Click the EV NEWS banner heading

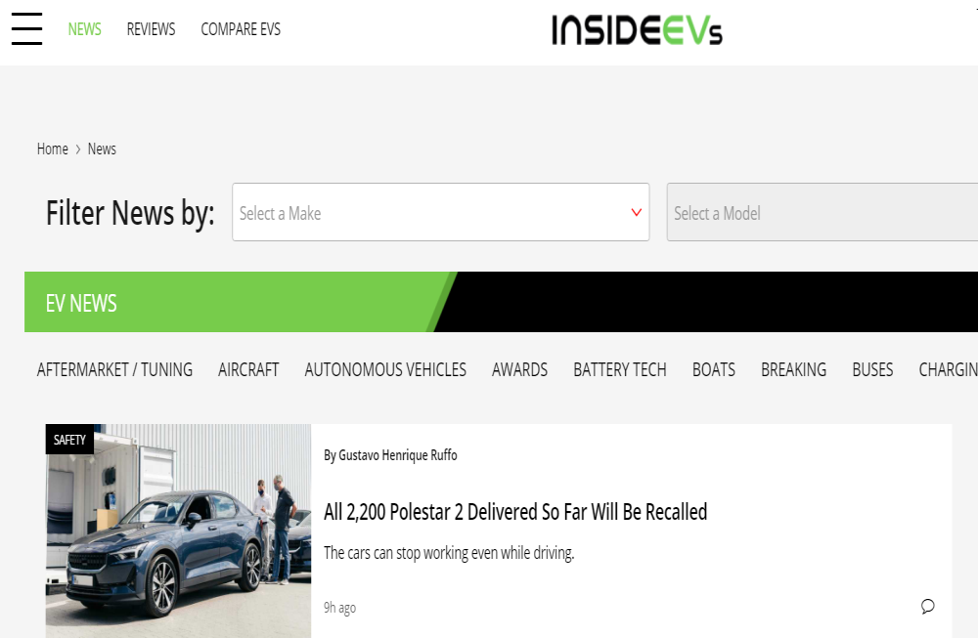pyautogui.click(x=81, y=304)
